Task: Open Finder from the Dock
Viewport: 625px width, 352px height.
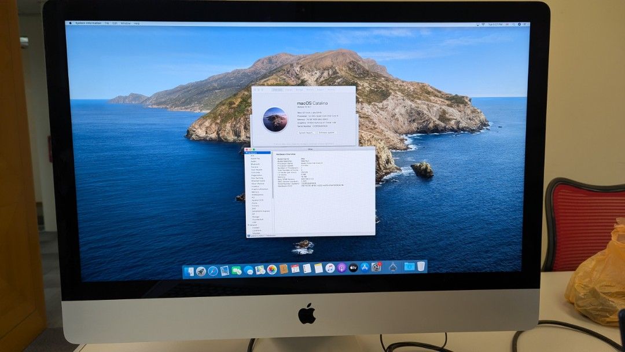Action: pos(189,271)
